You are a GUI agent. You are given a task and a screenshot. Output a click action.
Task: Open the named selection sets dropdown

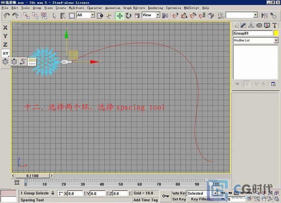[256, 15]
